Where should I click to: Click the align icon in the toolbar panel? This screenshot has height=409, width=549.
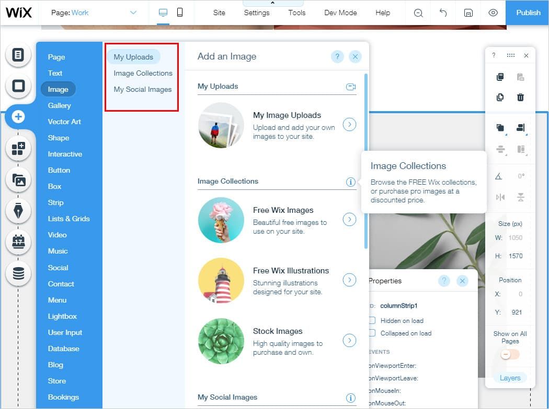(521, 128)
